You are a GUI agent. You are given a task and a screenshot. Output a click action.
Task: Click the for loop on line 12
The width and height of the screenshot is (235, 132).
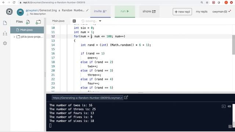coord(100,36)
